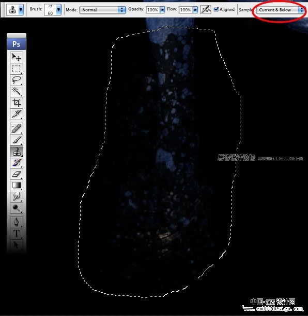Viewport: 308px width, 316px height.
Task: Toggle the Aligned checkbox
Action: [x=216, y=9]
